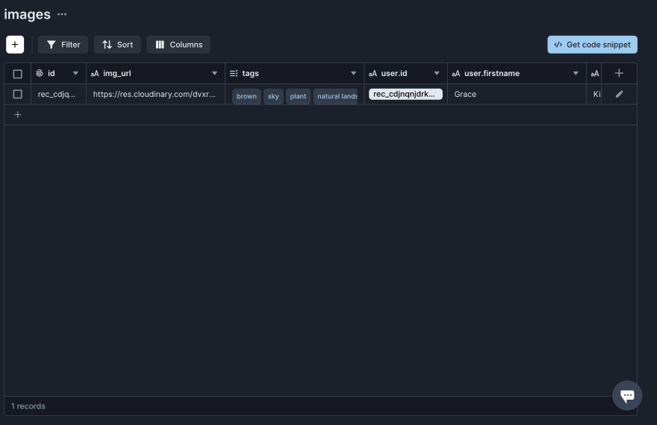Open the Filter options
Viewport: 657px width, 425px height.
(63, 45)
